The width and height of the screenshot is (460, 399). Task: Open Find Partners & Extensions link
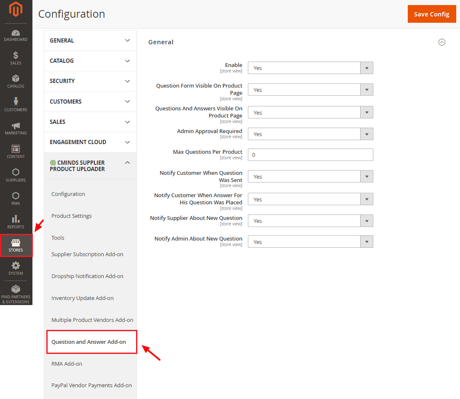coord(16,295)
